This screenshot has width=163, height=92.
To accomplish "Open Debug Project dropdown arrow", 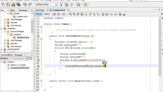I will (82, 4).
